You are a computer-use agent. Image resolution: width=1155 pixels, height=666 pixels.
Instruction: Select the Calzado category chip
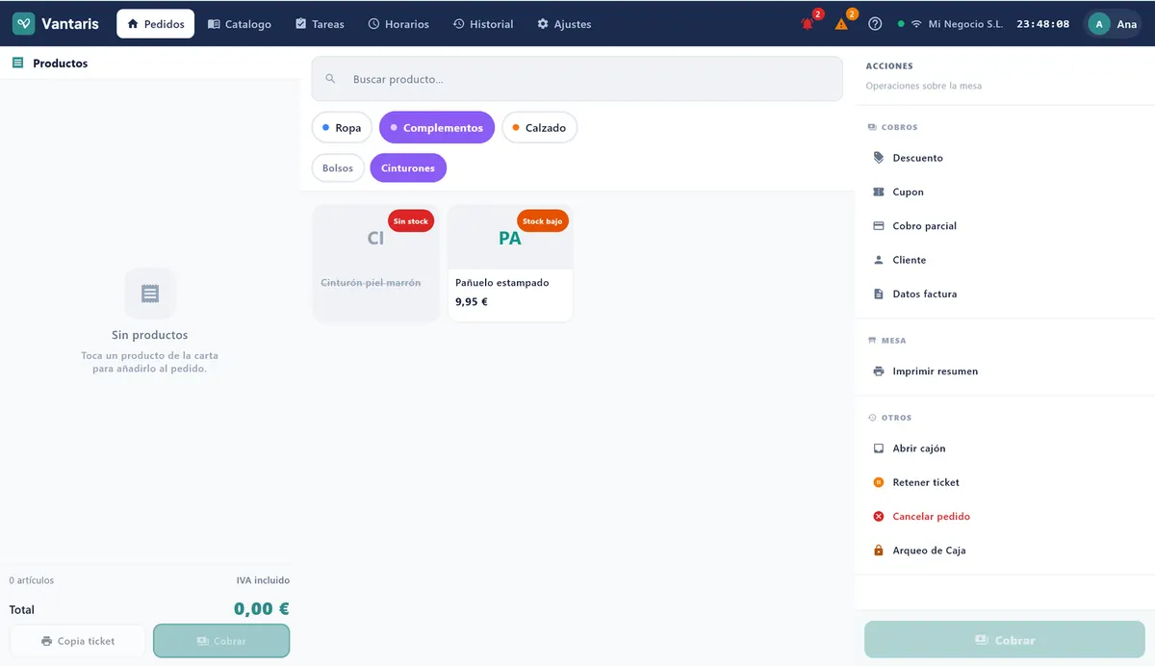coord(539,128)
